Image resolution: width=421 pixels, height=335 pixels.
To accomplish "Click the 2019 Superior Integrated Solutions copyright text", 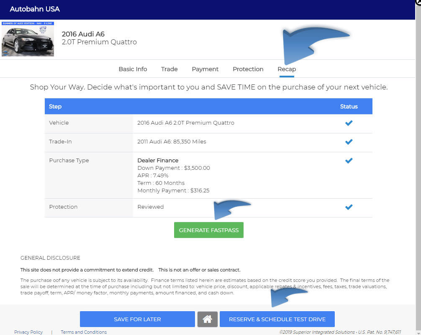I will (x=340, y=332).
